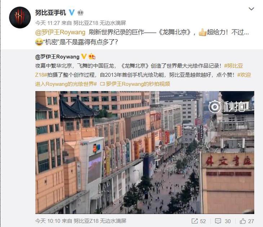Click the heart-eyes badge icon after Roywang

click(92, 57)
